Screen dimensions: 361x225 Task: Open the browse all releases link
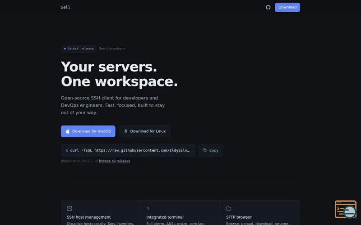(x=115, y=161)
